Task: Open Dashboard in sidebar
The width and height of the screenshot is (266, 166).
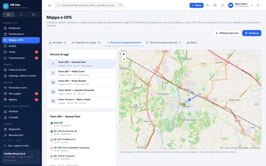Action: [x=21, y=28]
